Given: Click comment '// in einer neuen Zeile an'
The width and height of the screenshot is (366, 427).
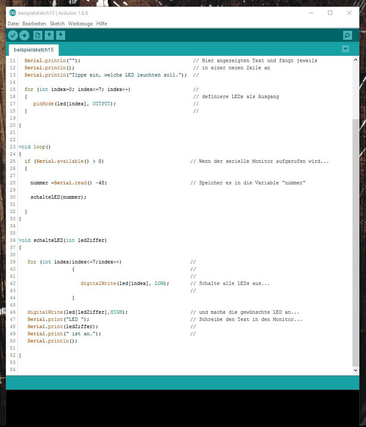Looking at the screenshot, I should (x=232, y=67).
